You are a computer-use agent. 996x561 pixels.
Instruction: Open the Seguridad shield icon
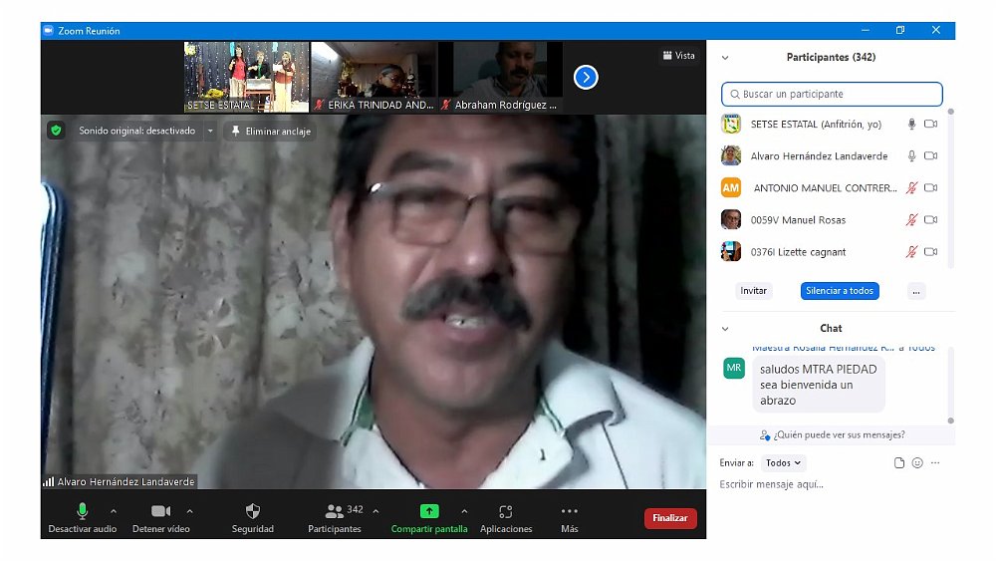point(252,511)
